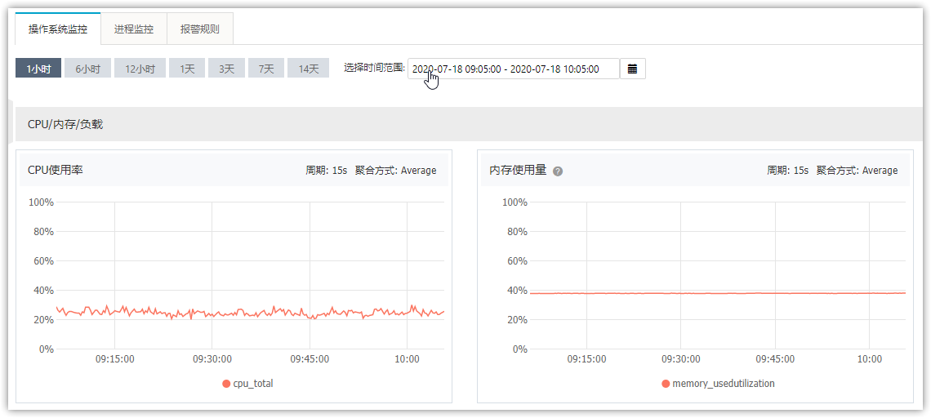Select the 6小时 time range

87,69
